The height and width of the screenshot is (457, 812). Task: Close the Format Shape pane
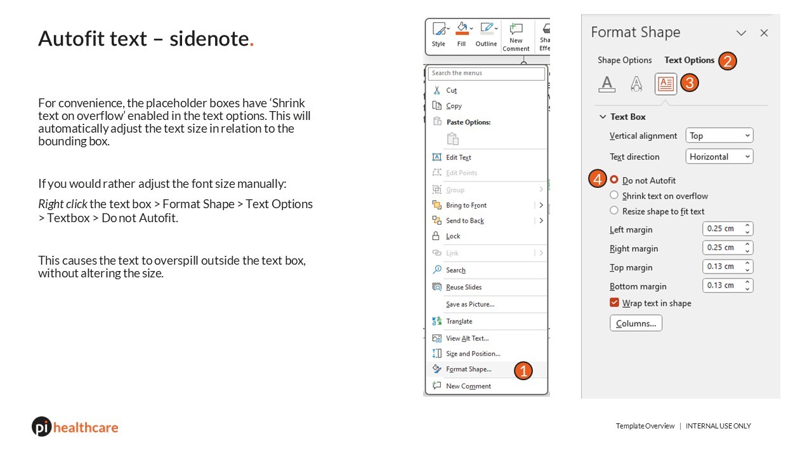click(764, 33)
